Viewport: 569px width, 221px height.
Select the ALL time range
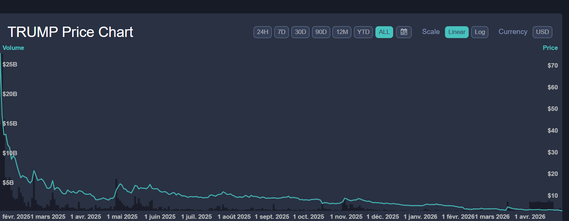[384, 32]
